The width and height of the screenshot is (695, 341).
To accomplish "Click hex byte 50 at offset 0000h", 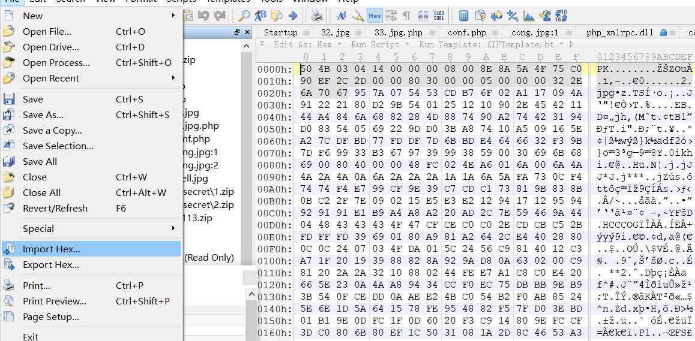I will click(x=306, y=69).
